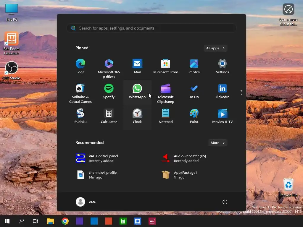
Task: Open taskbar Search magnifier
Action: [21, 221]
